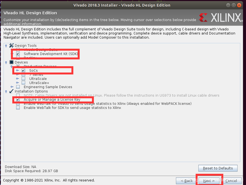Expand Engineering Sample Devices node
The width and height of the screenshot is (246, 185).
point(12,87)
